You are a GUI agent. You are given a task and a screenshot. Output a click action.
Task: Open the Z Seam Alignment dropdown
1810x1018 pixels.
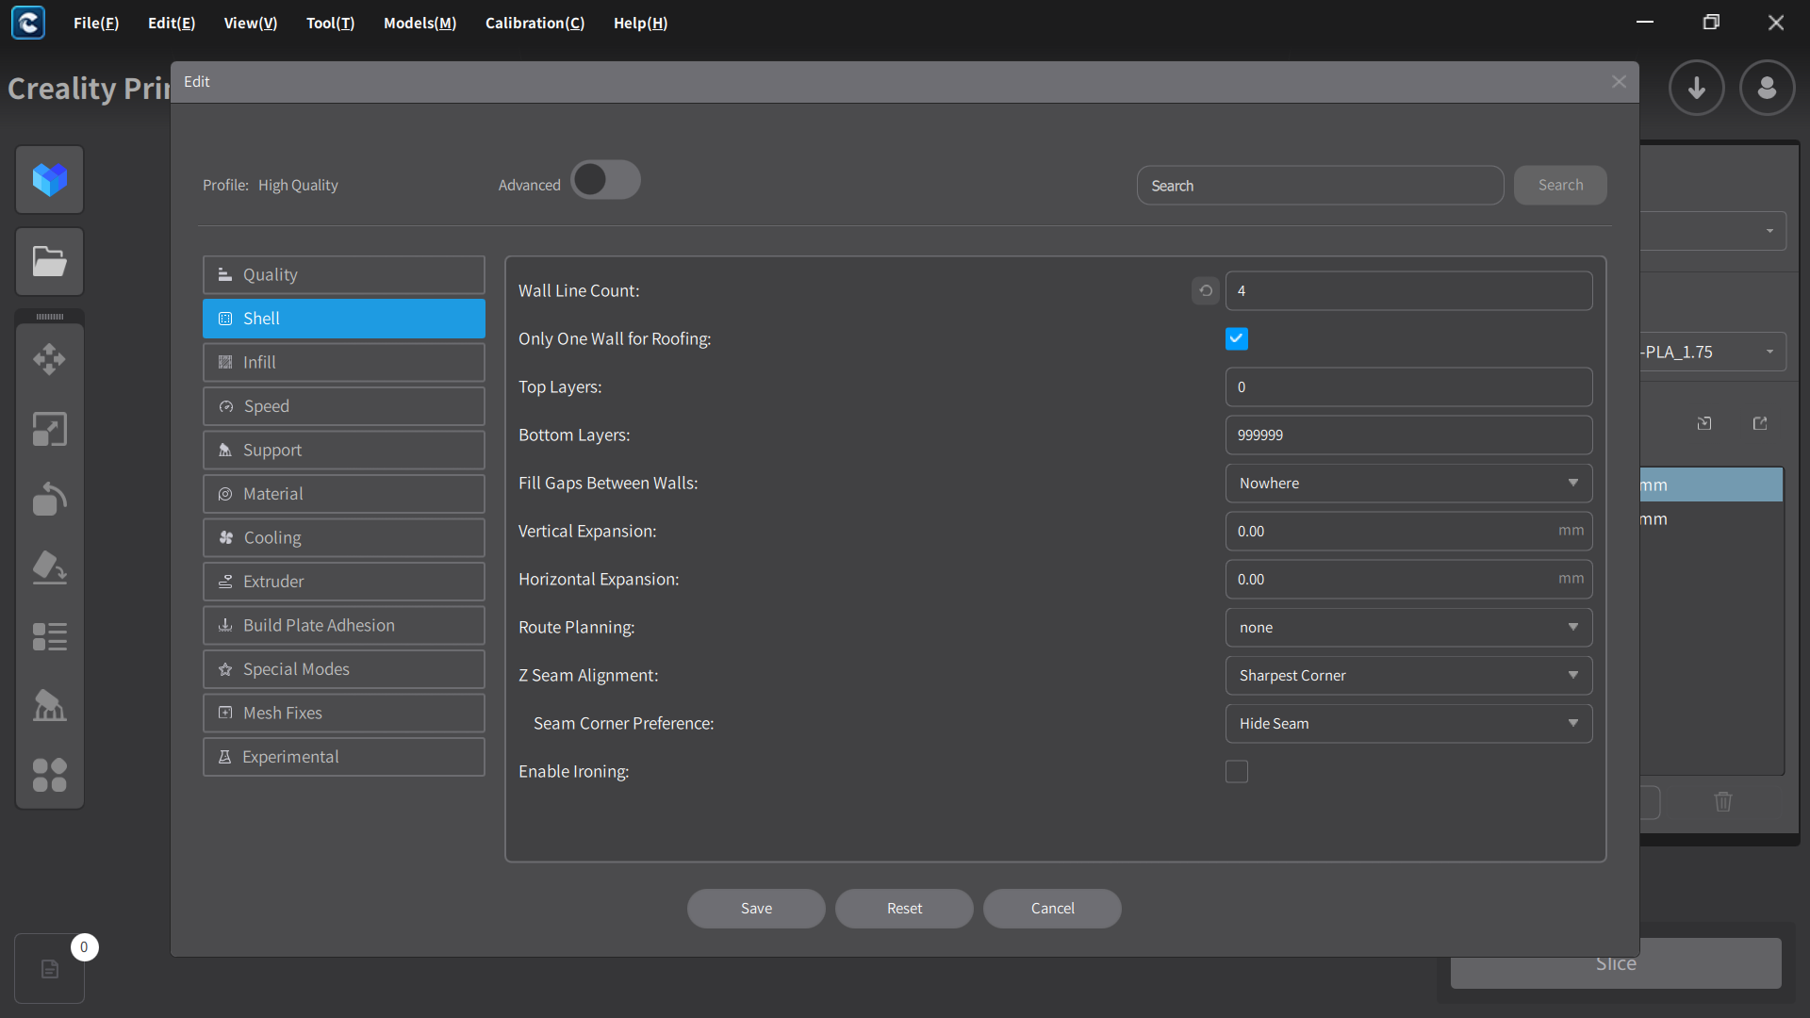point(1408,675)
